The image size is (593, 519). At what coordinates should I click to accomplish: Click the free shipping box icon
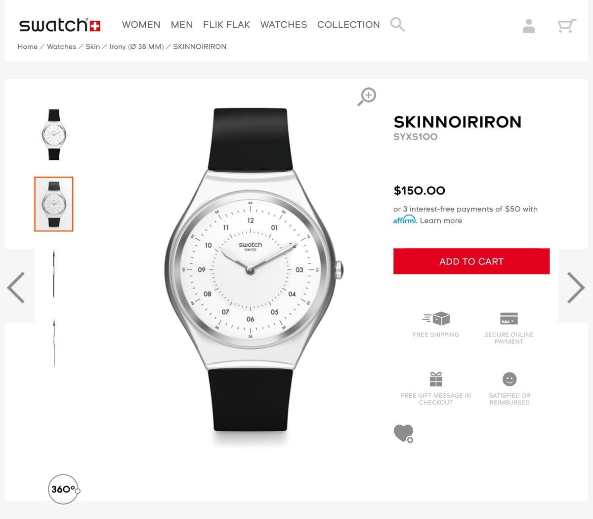pos(436,319)
